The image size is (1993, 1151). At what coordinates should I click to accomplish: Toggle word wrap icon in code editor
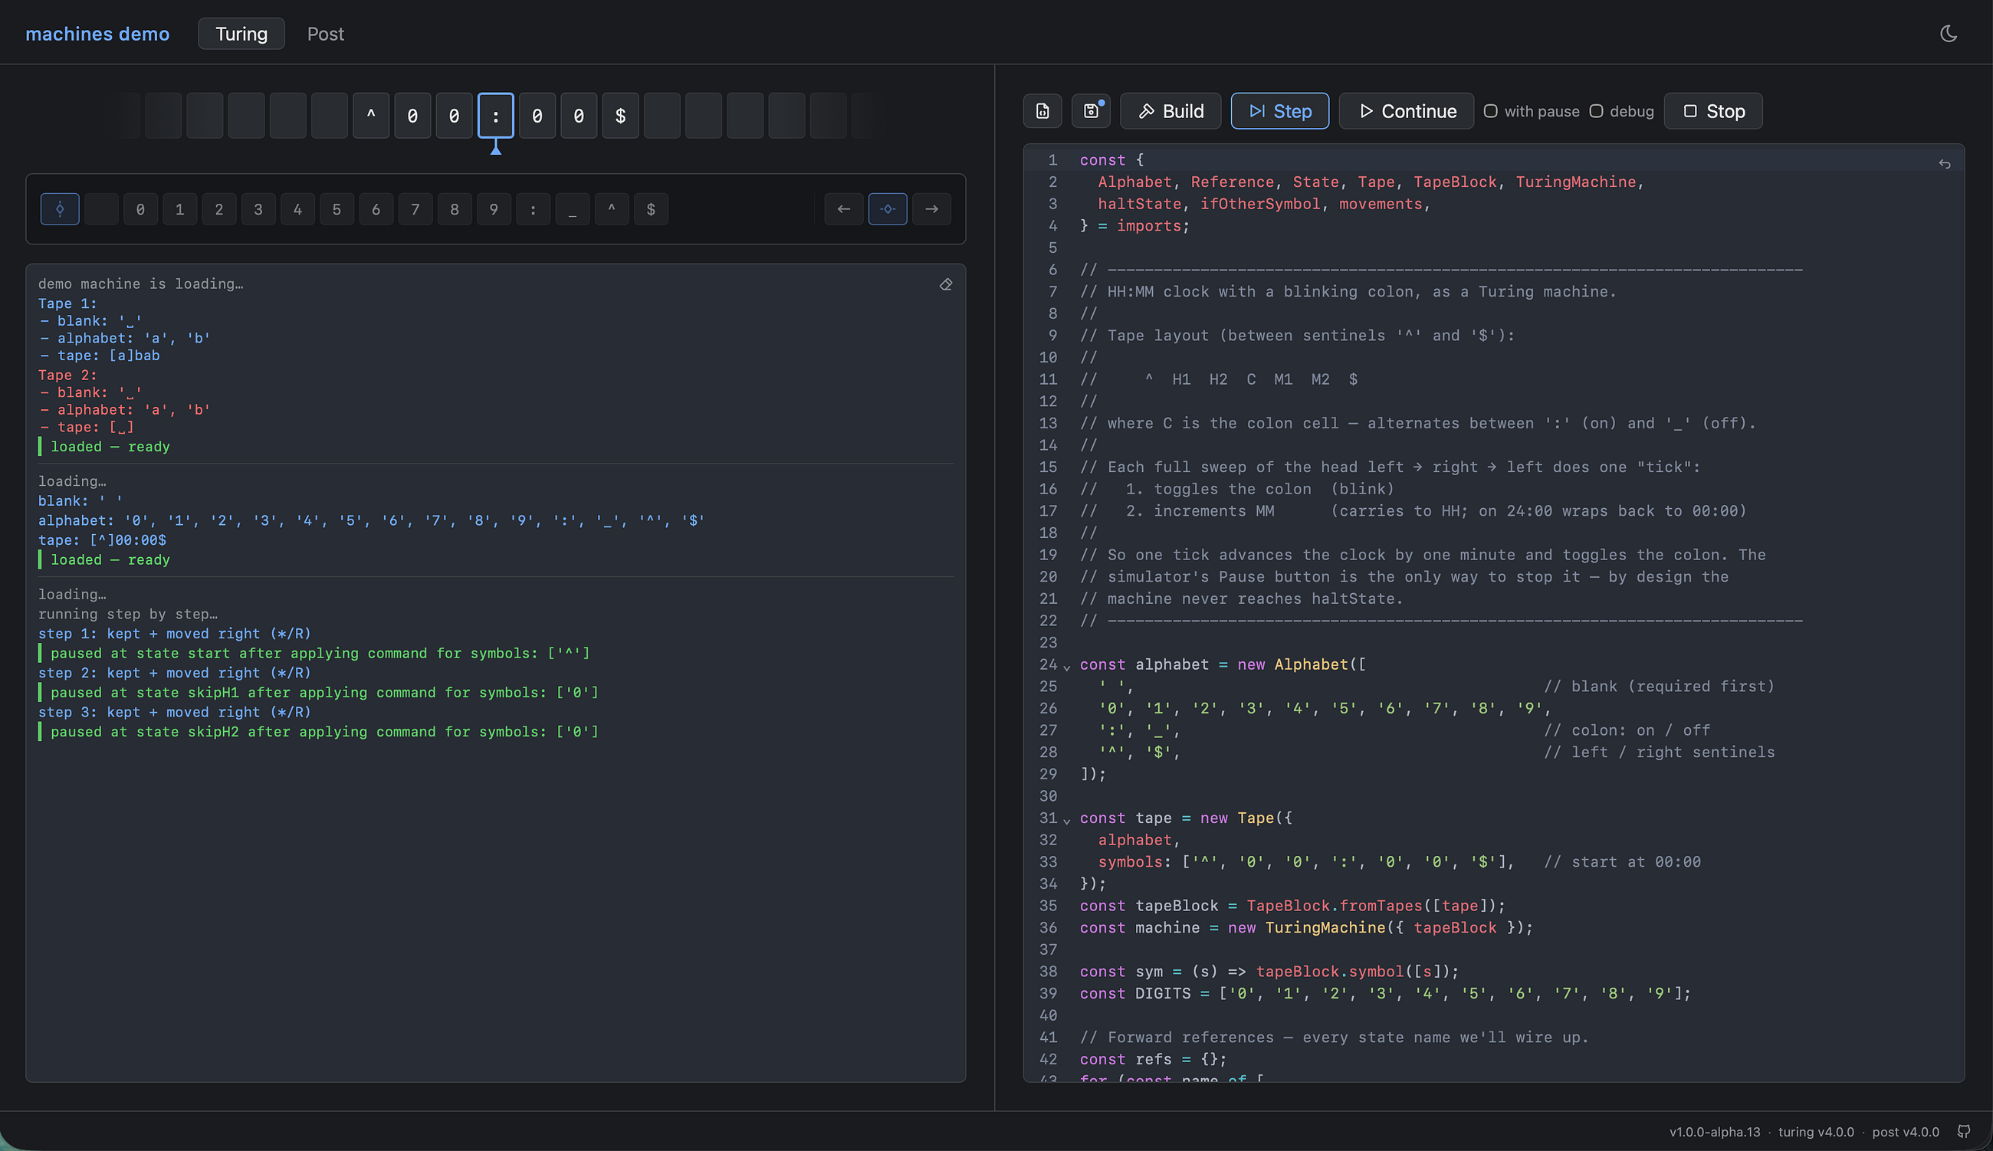click(x=1945, y=165)
